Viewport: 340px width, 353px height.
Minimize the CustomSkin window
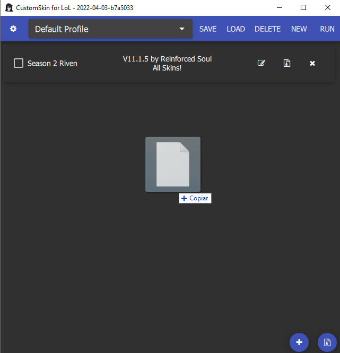[280, 7]
